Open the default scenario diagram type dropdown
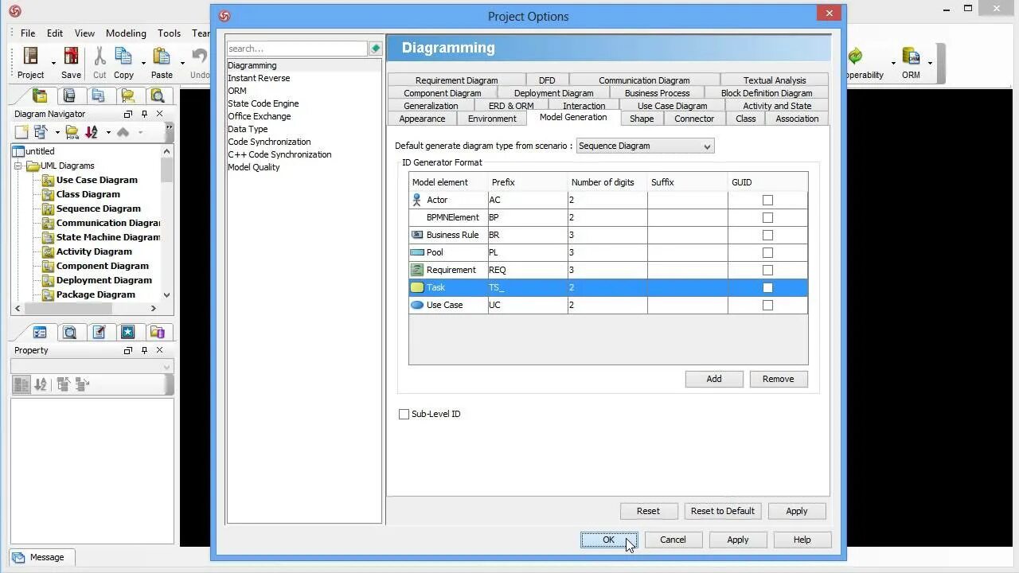The height and width of the screenshot is (573, 1019). [706, 146]
